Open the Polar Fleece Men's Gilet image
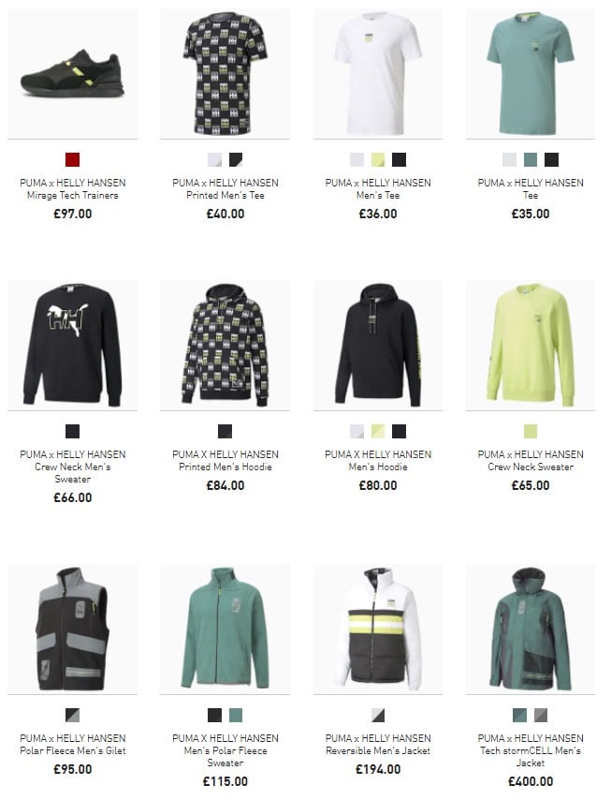The image size is (611, 800). pos(72,629)
